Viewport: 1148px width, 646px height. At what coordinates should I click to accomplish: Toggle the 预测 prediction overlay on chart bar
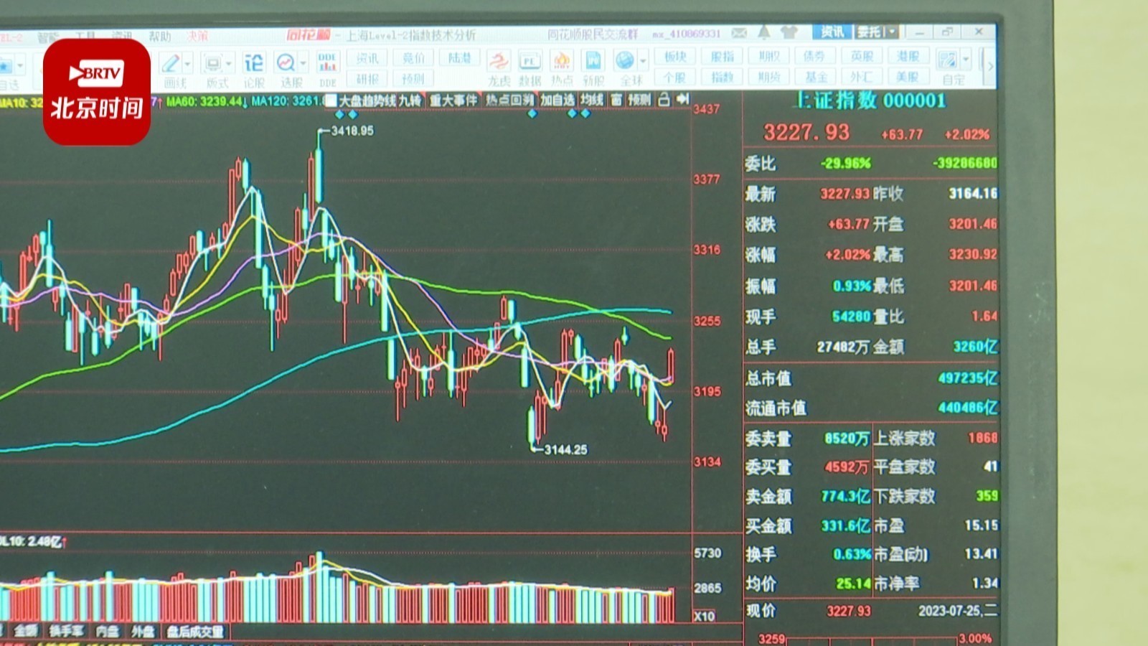pyautogui.click(x=640, y=100)
